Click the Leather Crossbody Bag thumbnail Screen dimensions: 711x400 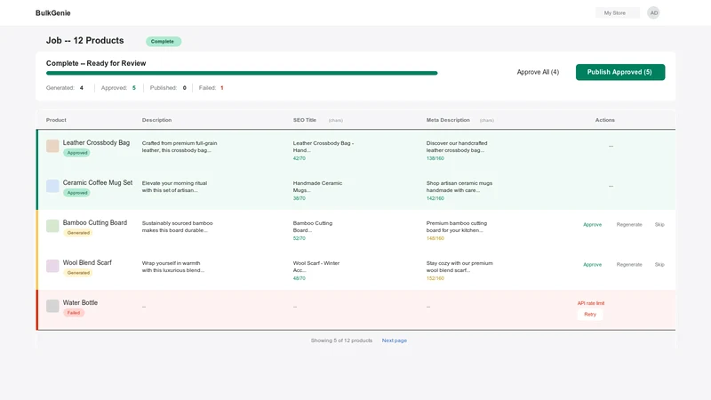click(x=52, y=146)
